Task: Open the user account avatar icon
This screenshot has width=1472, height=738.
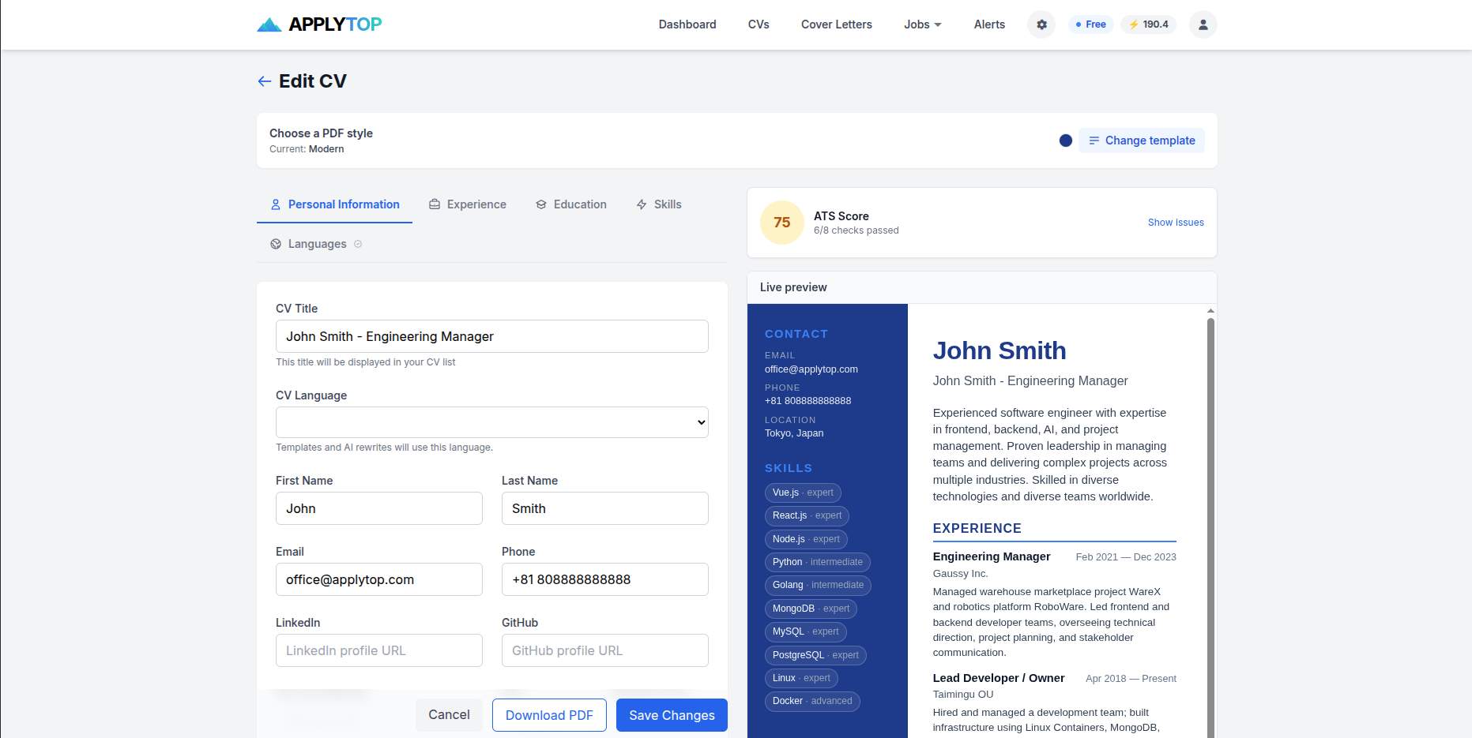Action: [1203, 24]
